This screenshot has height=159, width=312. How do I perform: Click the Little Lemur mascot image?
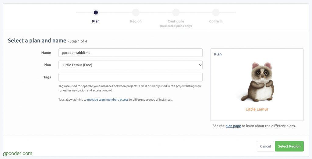click(257, 82)
